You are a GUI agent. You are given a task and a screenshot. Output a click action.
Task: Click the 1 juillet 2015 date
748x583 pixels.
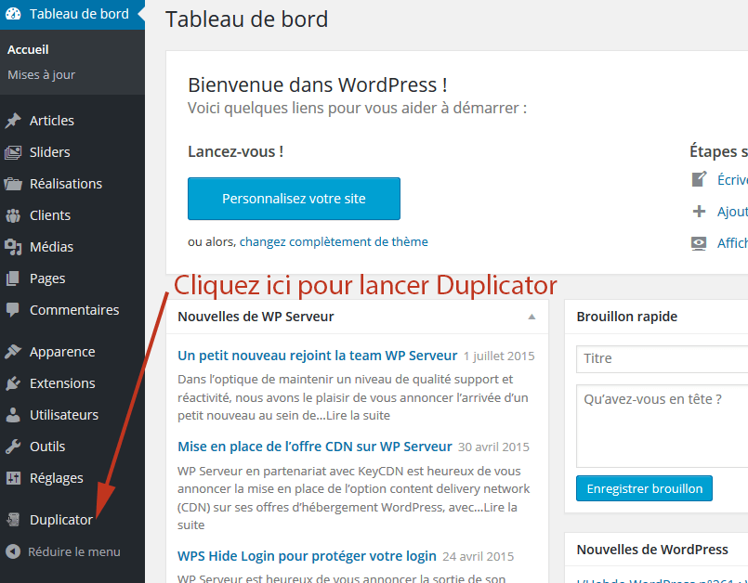[499, 356]
